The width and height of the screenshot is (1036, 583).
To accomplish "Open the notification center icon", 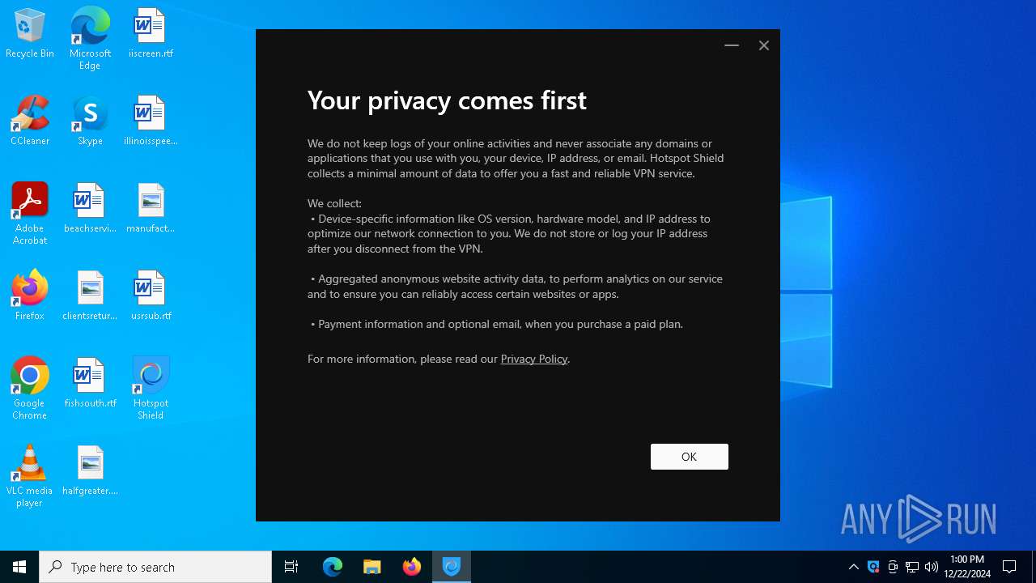I will pyautogui.click(x=1009, y=567).
